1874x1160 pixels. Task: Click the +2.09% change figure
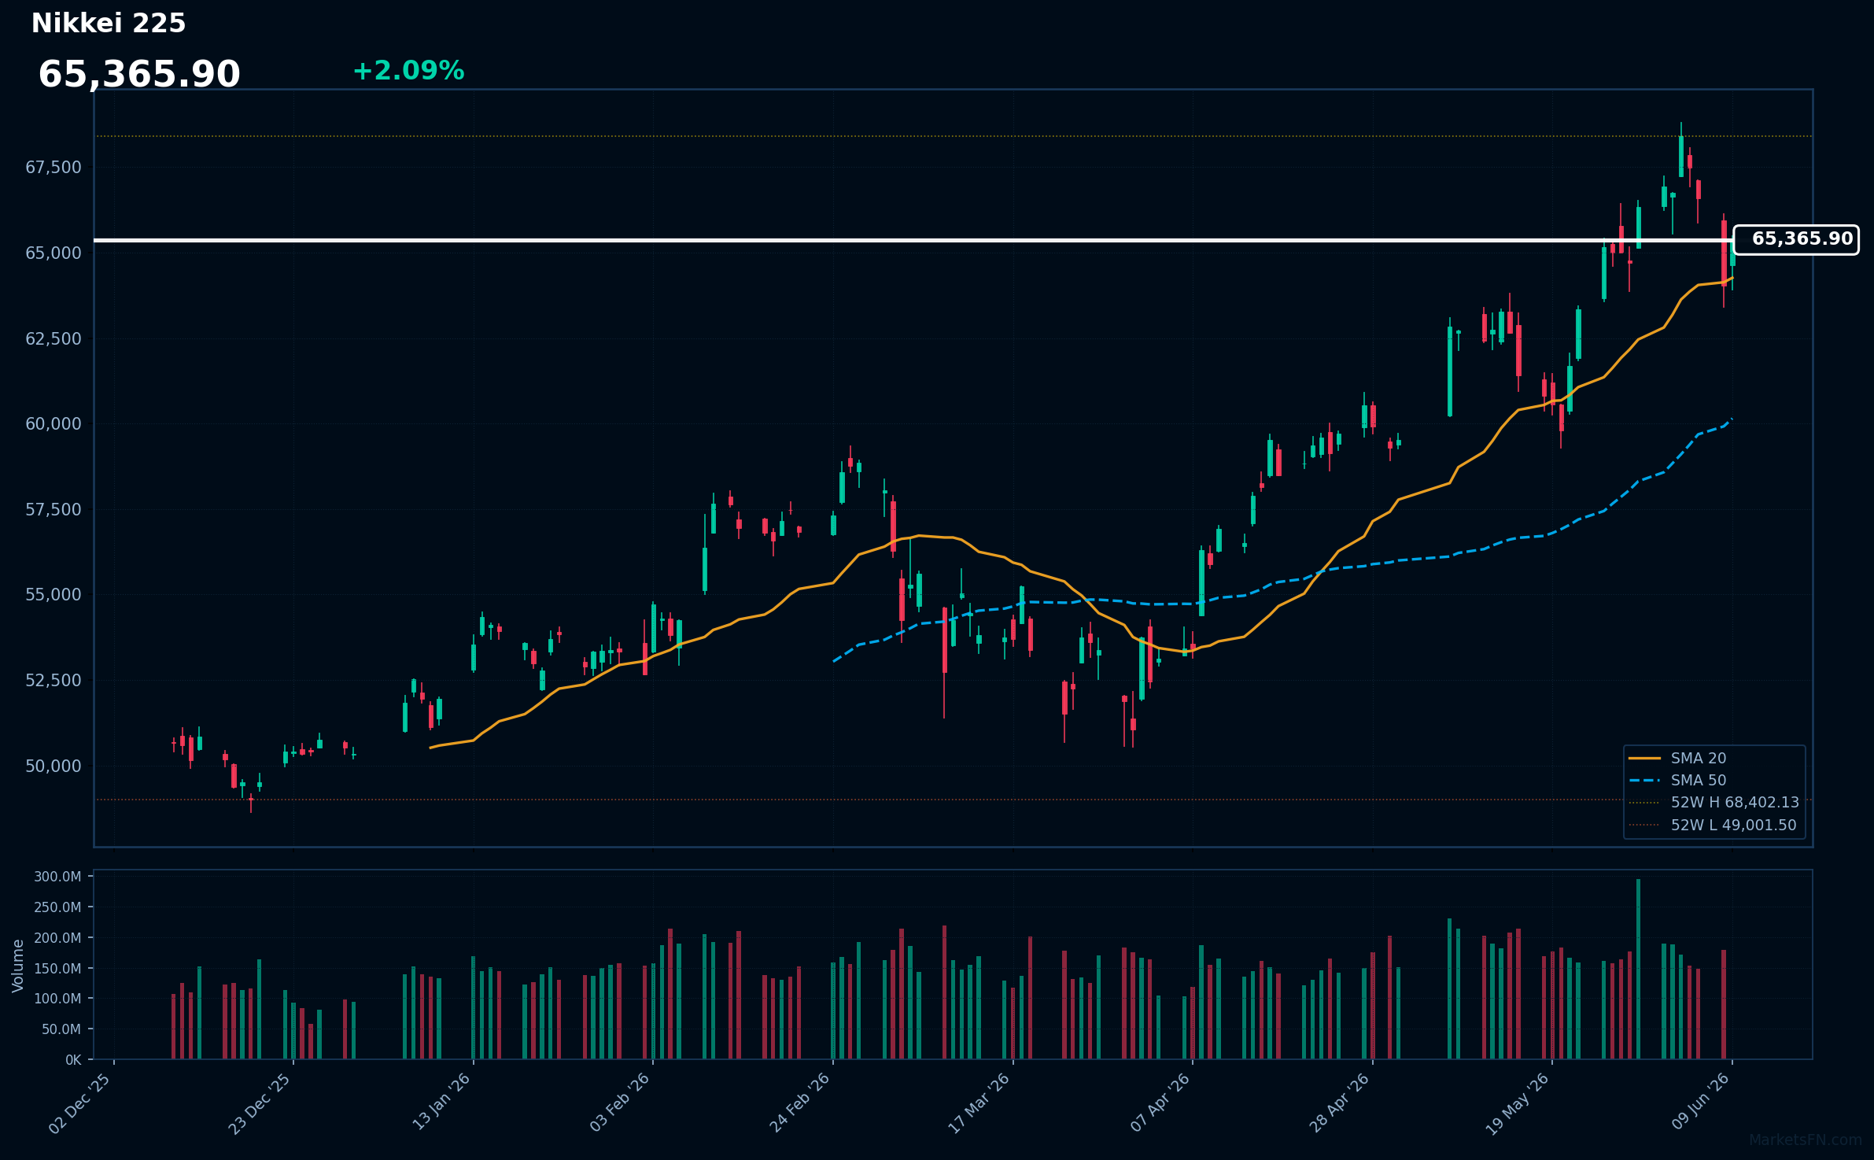click(x=408, y=71)
